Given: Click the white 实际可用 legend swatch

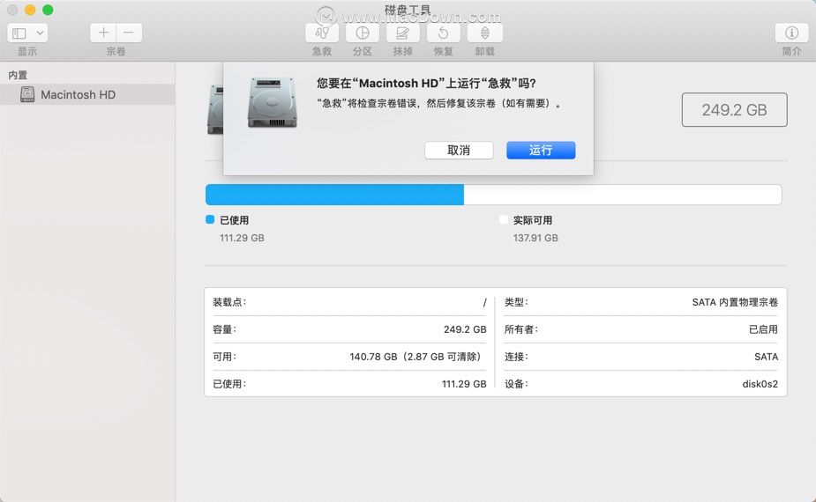Looking at the screenshot, I should 503,219.
